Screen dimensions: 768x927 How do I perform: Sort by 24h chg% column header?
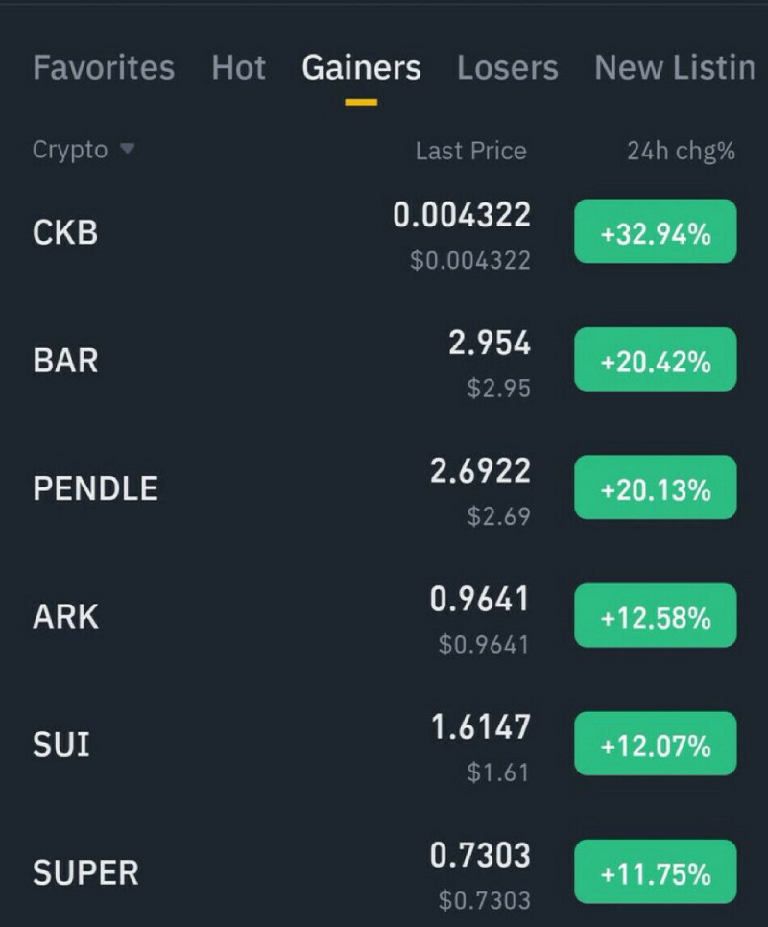(x=681, y=151)
